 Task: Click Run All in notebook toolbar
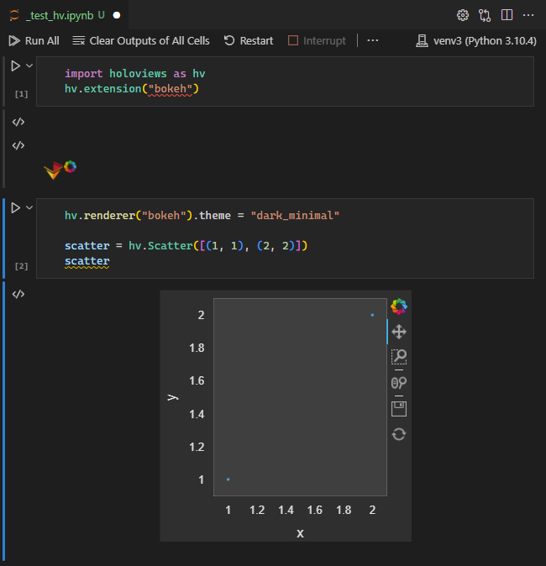(x=34, y=41)
